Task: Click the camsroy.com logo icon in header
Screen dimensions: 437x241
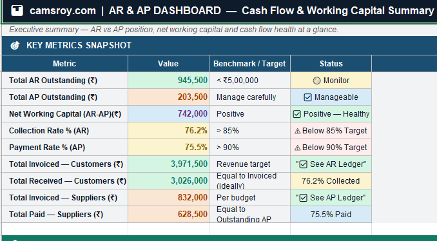Action: (17, 10)
